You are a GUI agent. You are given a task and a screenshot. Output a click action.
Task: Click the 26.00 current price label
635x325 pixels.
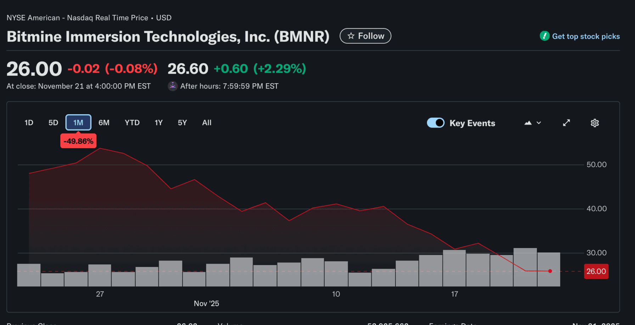596,271
